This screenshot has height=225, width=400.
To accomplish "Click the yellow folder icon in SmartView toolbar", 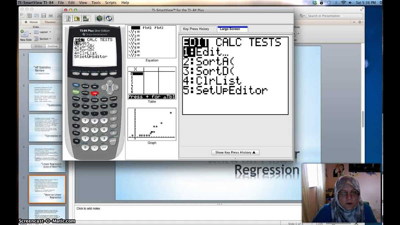I will [x=77, y=18].
